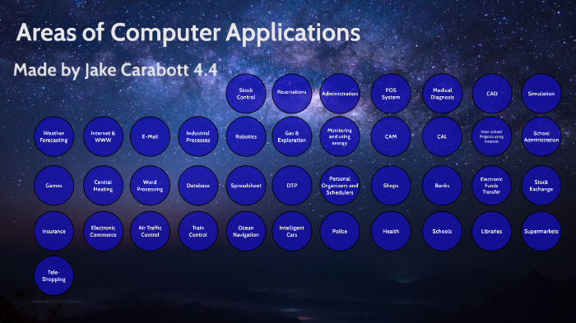Open the Banks circle
Viewport: 576px width, 323px height.
click(443, 186)
